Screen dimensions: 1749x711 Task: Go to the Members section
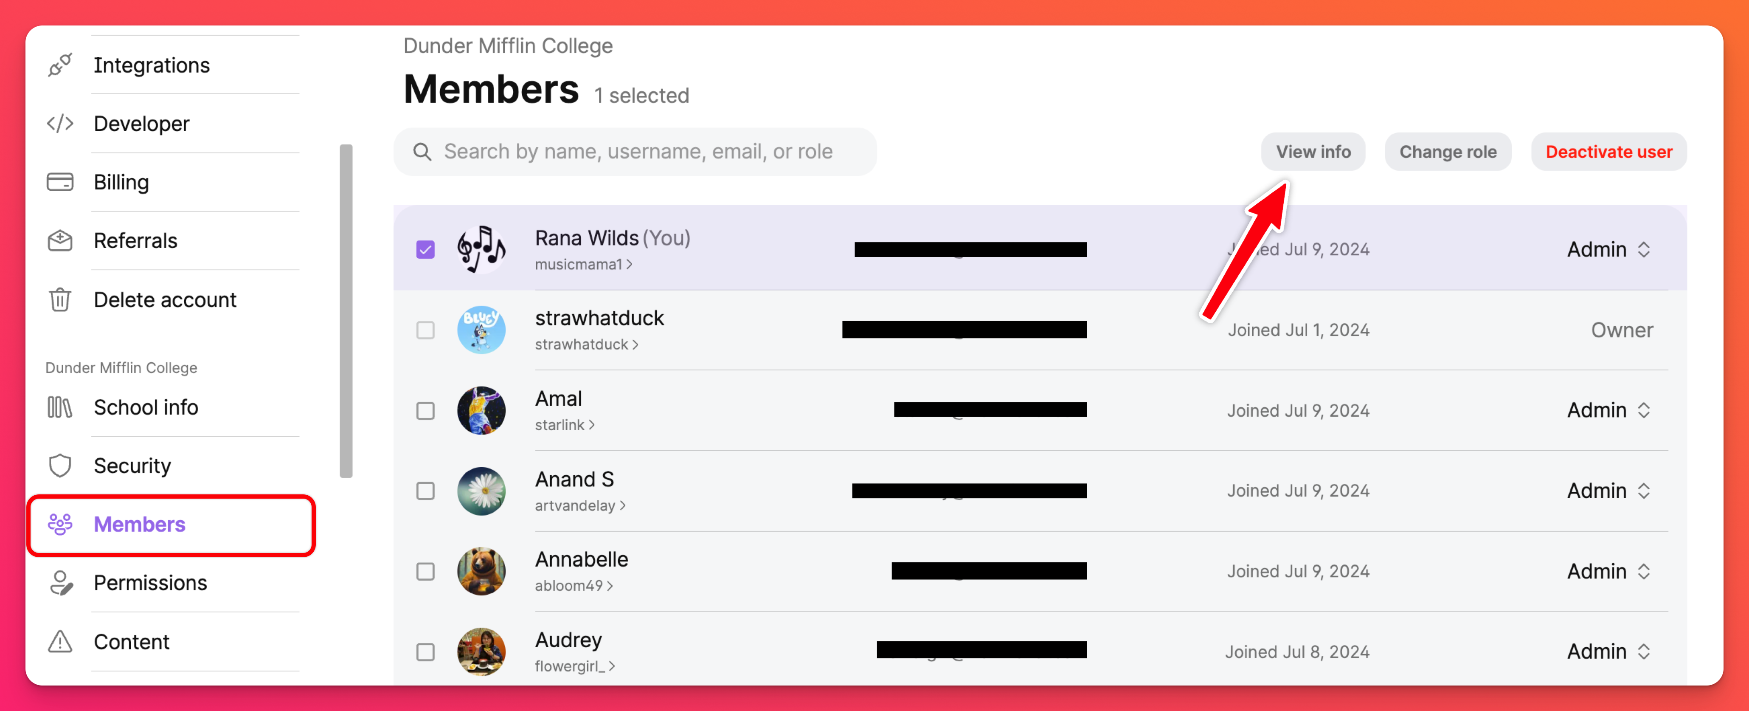pyautogui.click(x=139, y=524)
